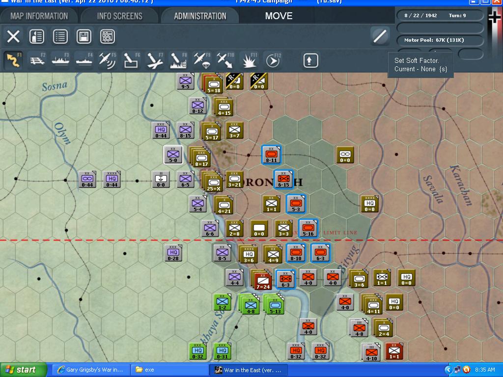Select F8 Bomb City mode
The image size is (503, 377).
(178, 60)
